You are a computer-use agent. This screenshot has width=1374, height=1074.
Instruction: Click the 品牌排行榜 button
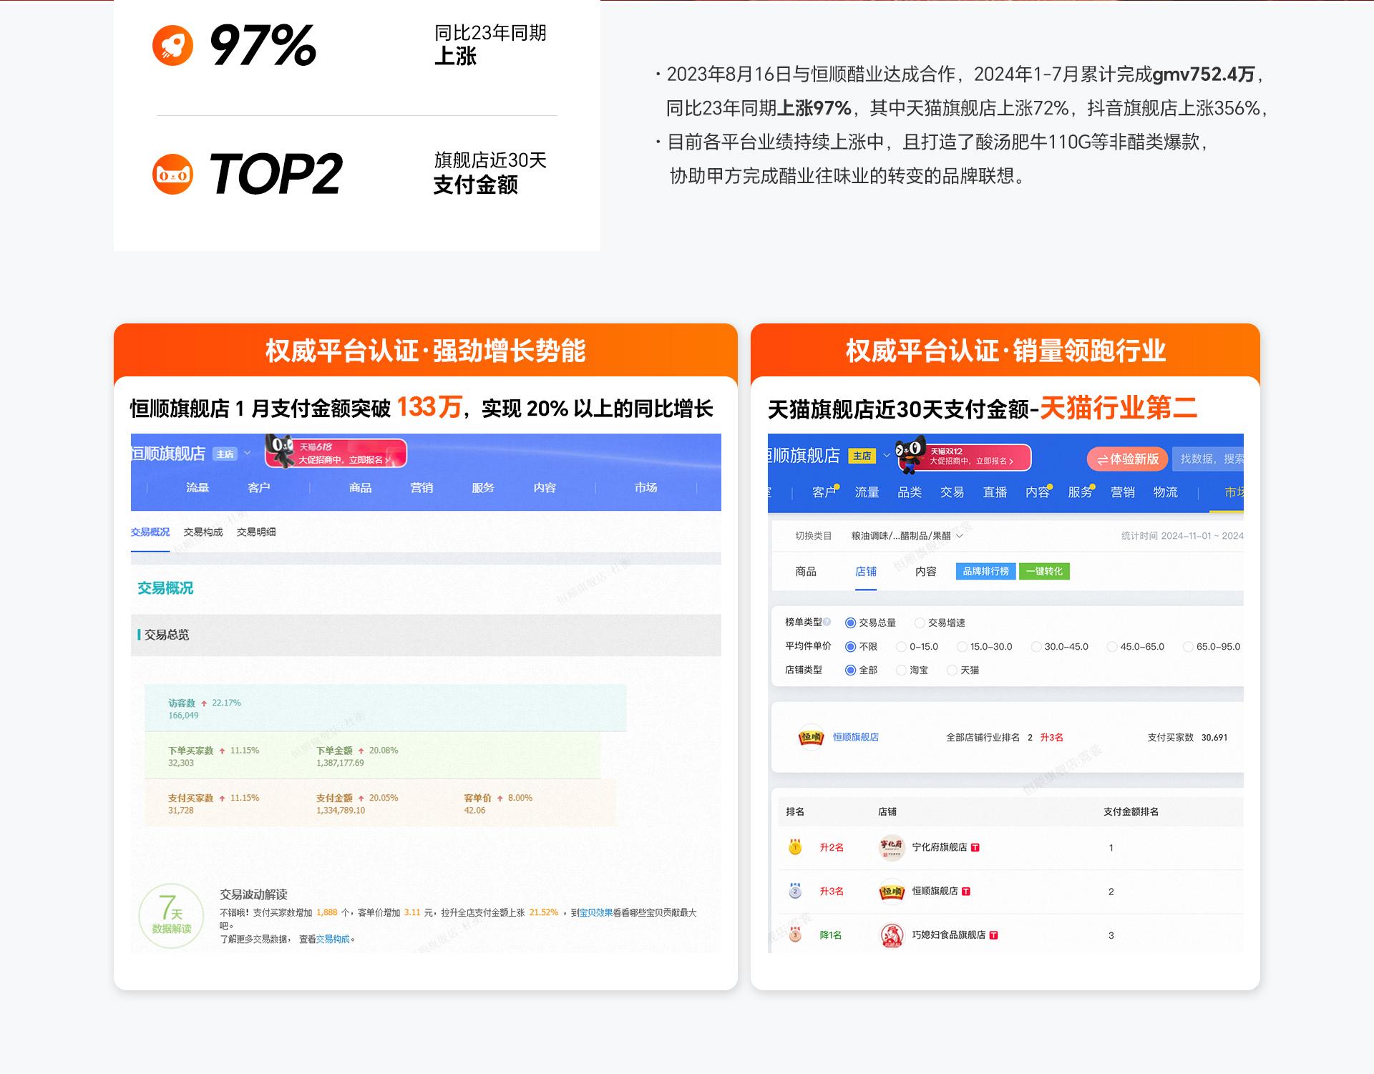coord(985,572)
